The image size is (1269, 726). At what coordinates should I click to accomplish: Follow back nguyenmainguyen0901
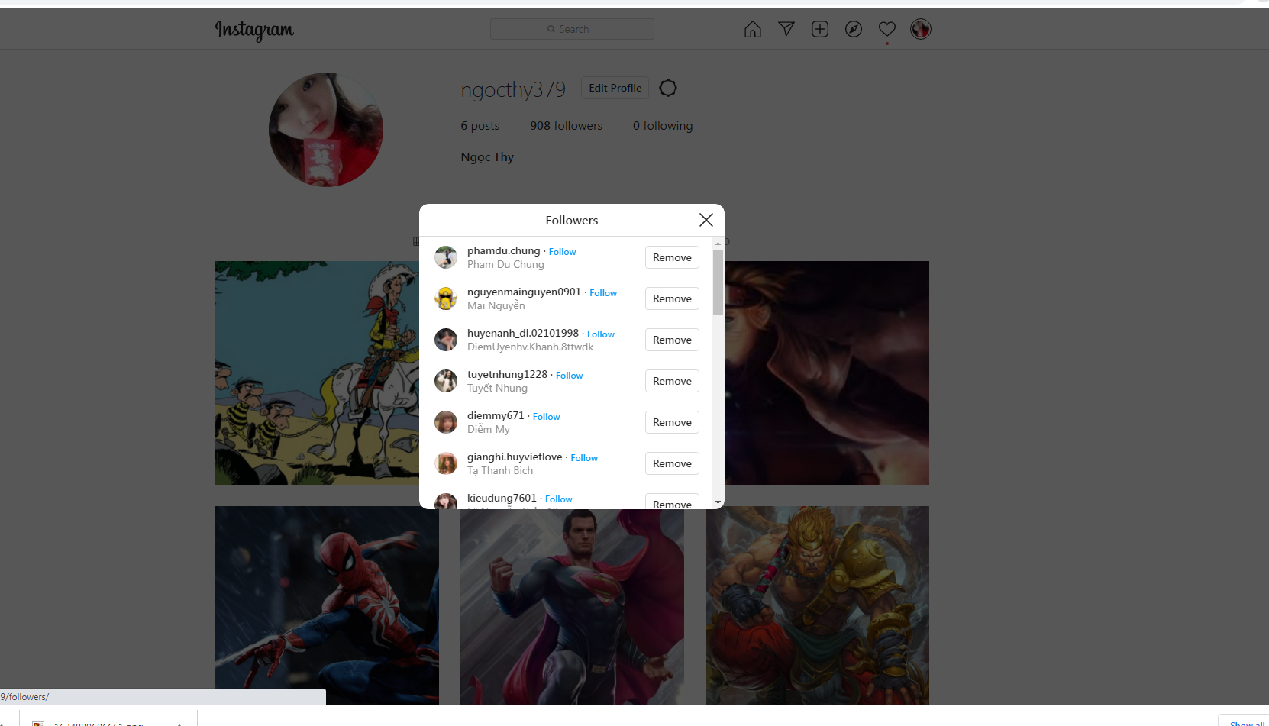click(603, 293)
